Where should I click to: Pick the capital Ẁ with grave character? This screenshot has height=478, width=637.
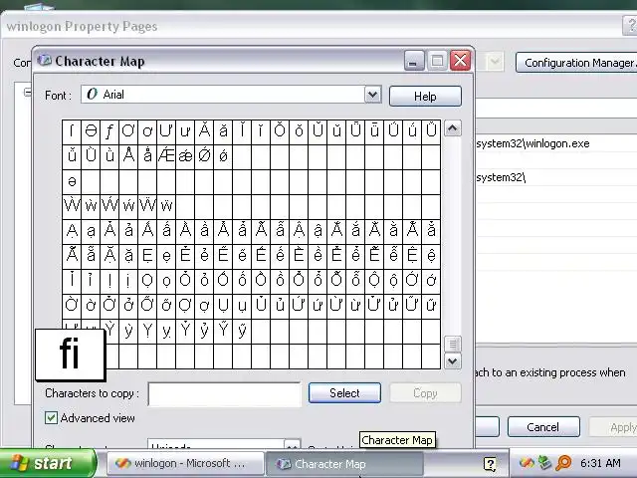tap(72, 206)
